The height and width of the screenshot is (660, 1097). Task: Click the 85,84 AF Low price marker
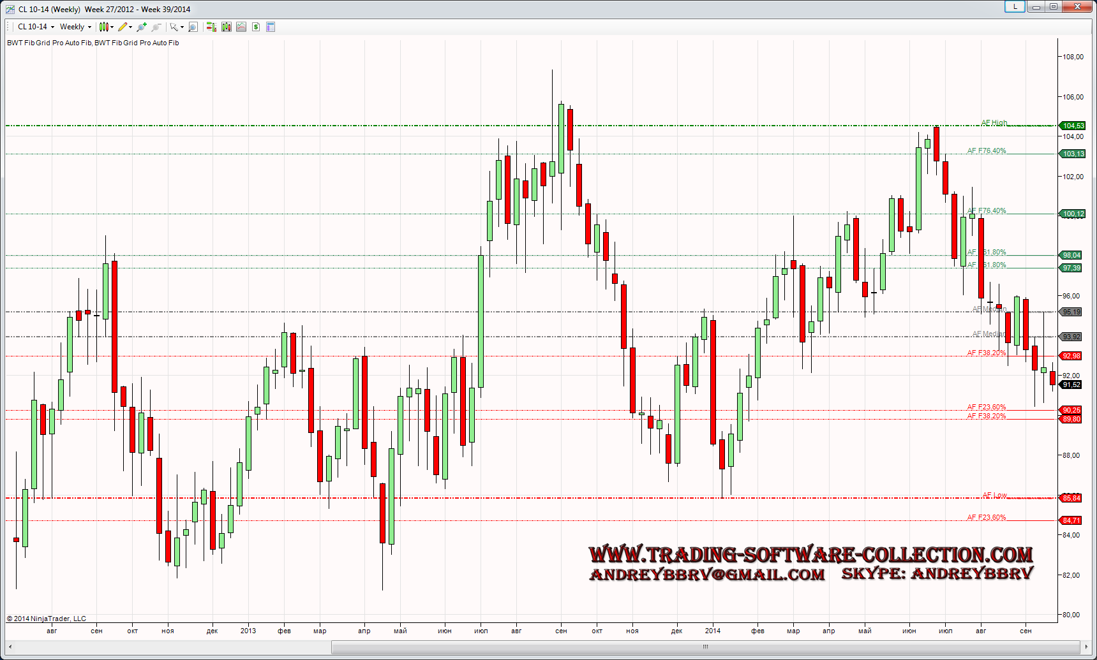pos(1071,498)
